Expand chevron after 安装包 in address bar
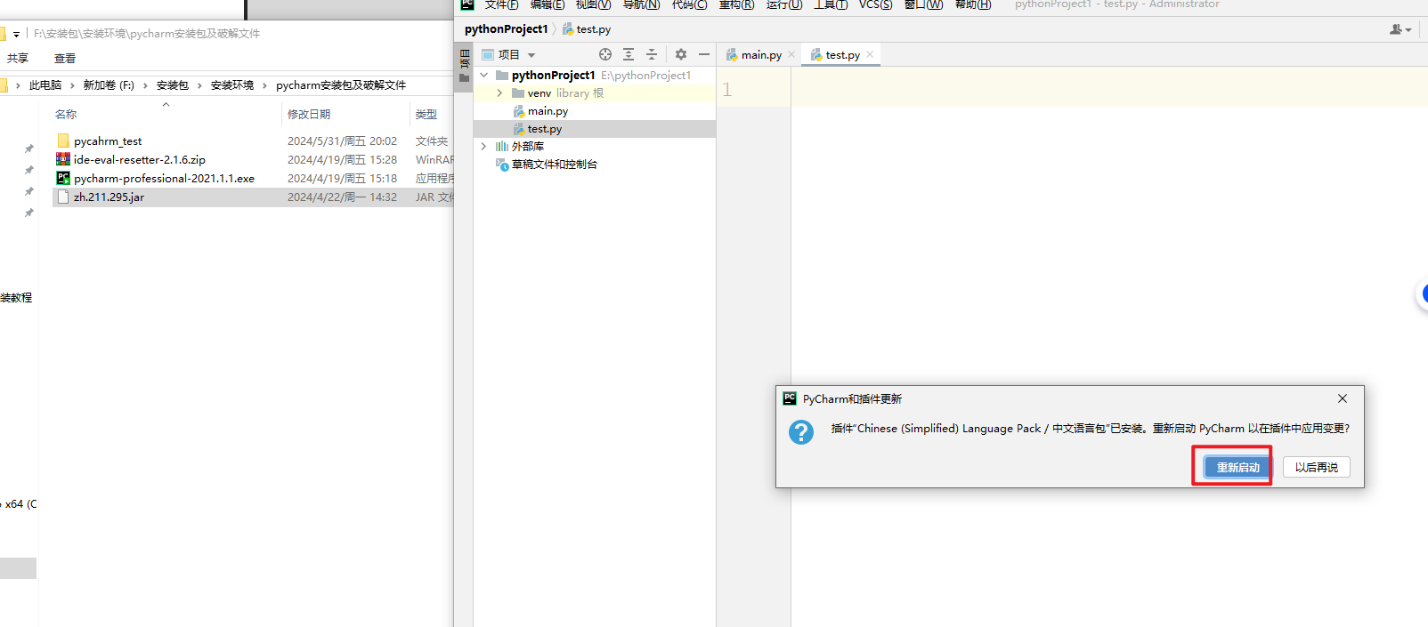1428x627 pixels. click(199, 85)
